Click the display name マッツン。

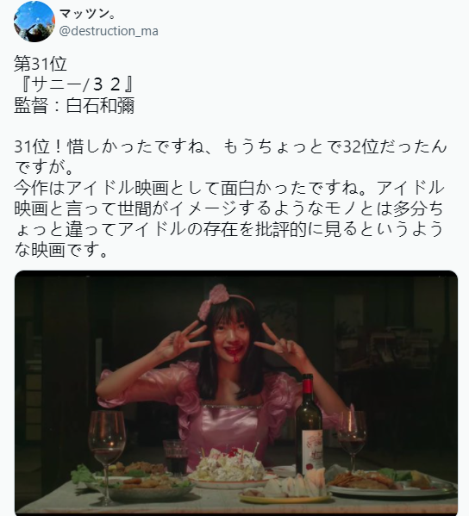coord(87,14)
